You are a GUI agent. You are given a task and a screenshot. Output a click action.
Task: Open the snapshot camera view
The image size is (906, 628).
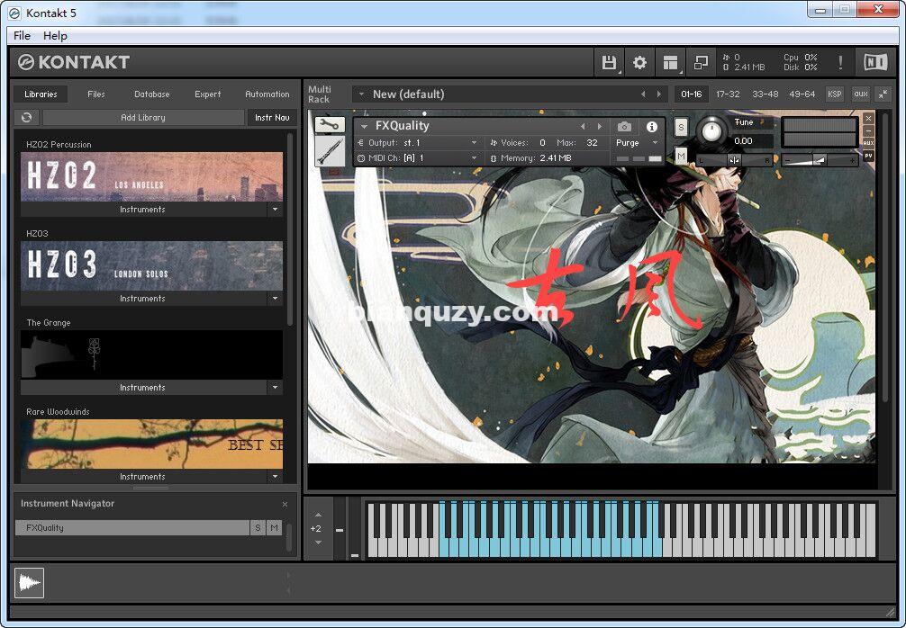click(624, 126)
